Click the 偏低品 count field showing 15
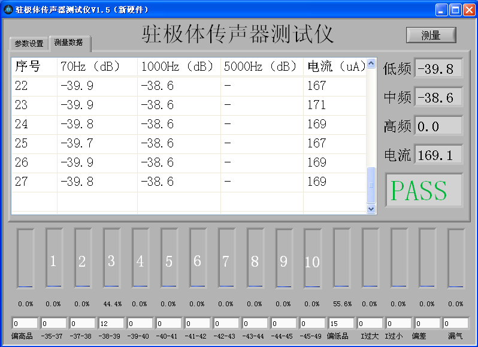The image size is (478, 347). pyautogui.click(x=340, y=324)
